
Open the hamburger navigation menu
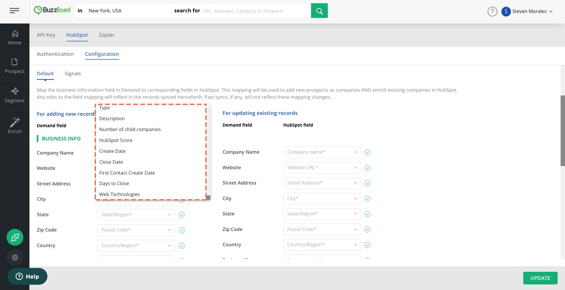[x=14, y=11]
